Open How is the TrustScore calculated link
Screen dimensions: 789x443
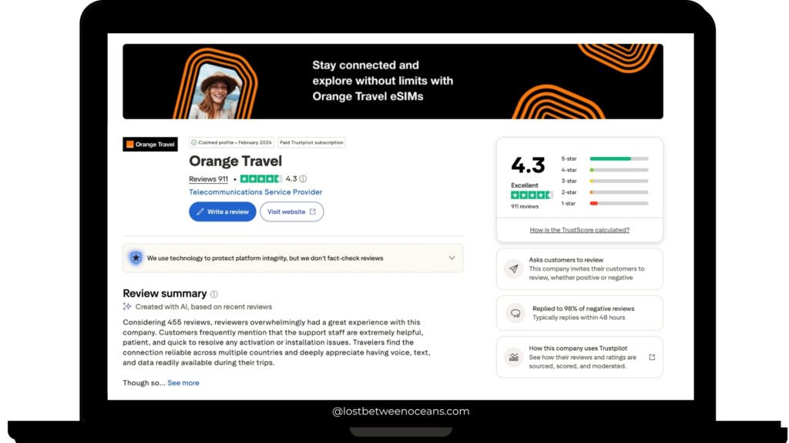pyautogui.click(x=579, y=230)
